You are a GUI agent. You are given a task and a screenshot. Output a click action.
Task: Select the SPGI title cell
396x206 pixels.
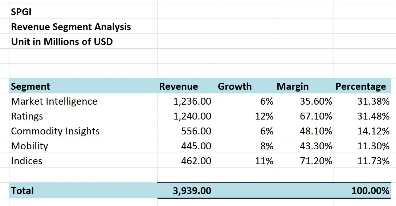coord(21,12)
